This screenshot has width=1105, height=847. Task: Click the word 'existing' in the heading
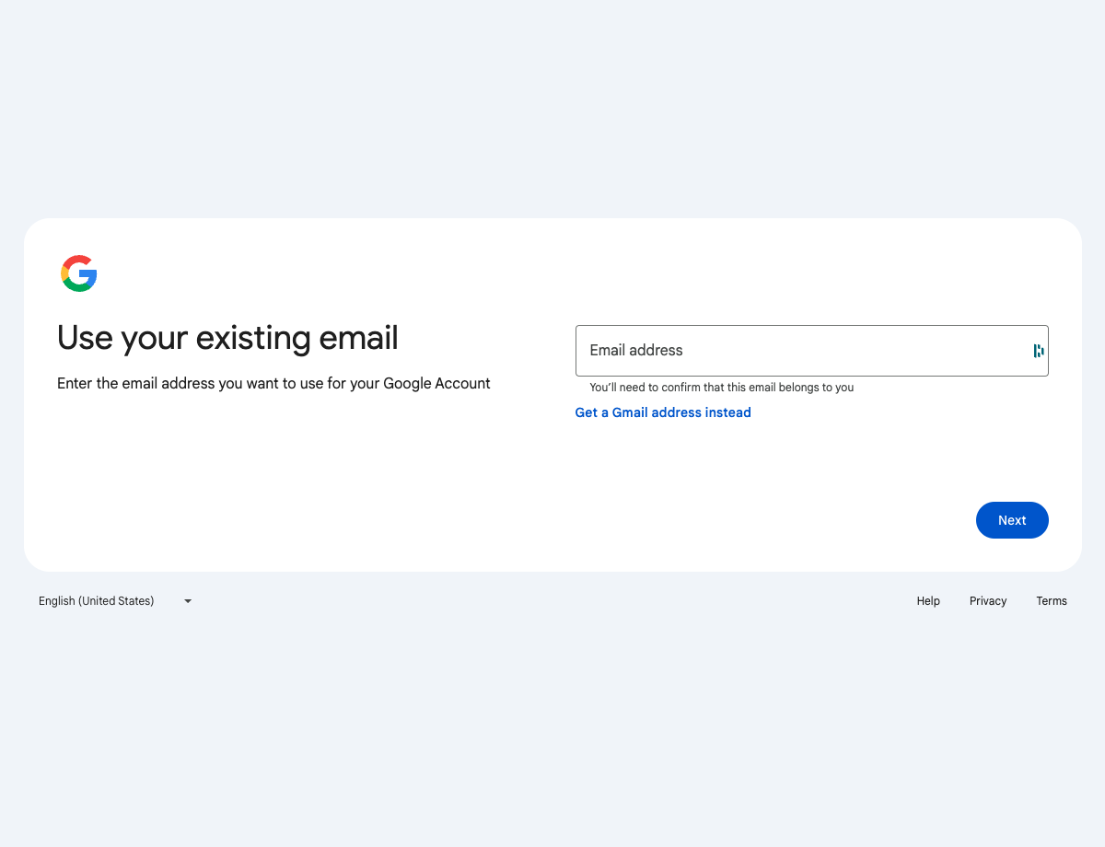[x=253, y=338]
